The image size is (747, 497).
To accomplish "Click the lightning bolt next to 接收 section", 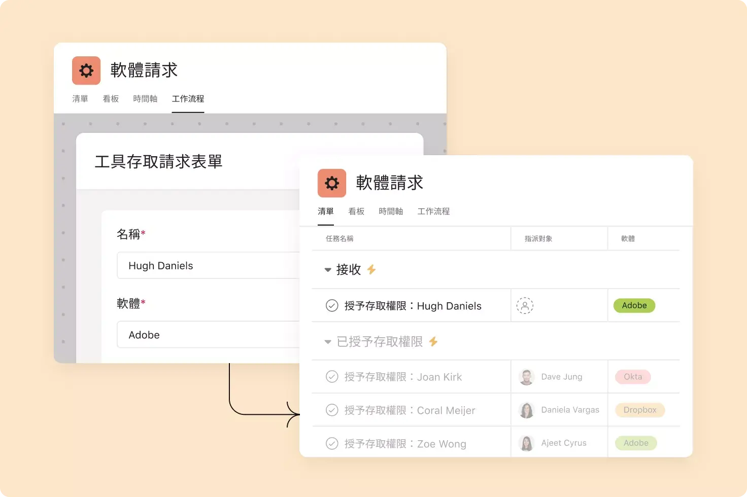I will click(x=371, y=270).
